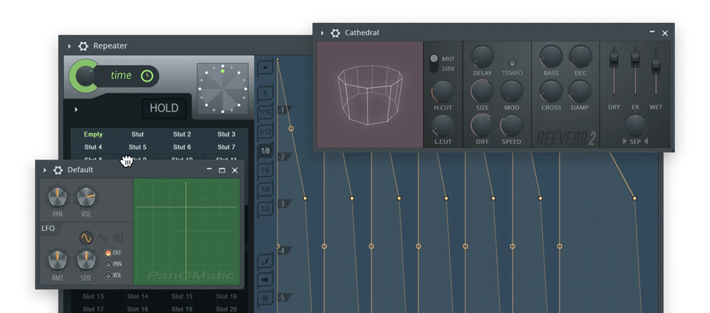This screenshot has height=313, width=710.
Task: Adjust the DAMP knob
Action: coord(580,91)
